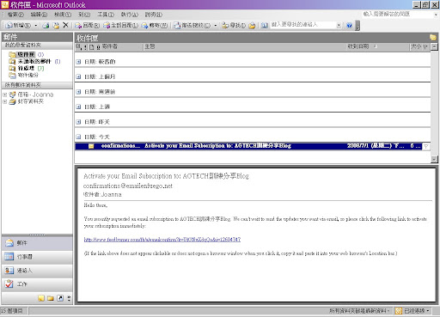Click the message list scrollbar down arrow
The width and height of the screenshot is (440, 317).
[x=434, y=160]
